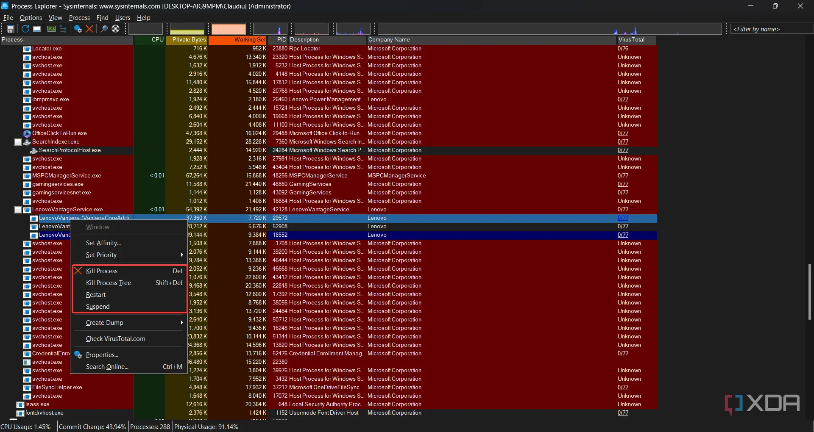Choose Search Online in the context menu
The image size is (814, 432).
[x=129, y=367]
